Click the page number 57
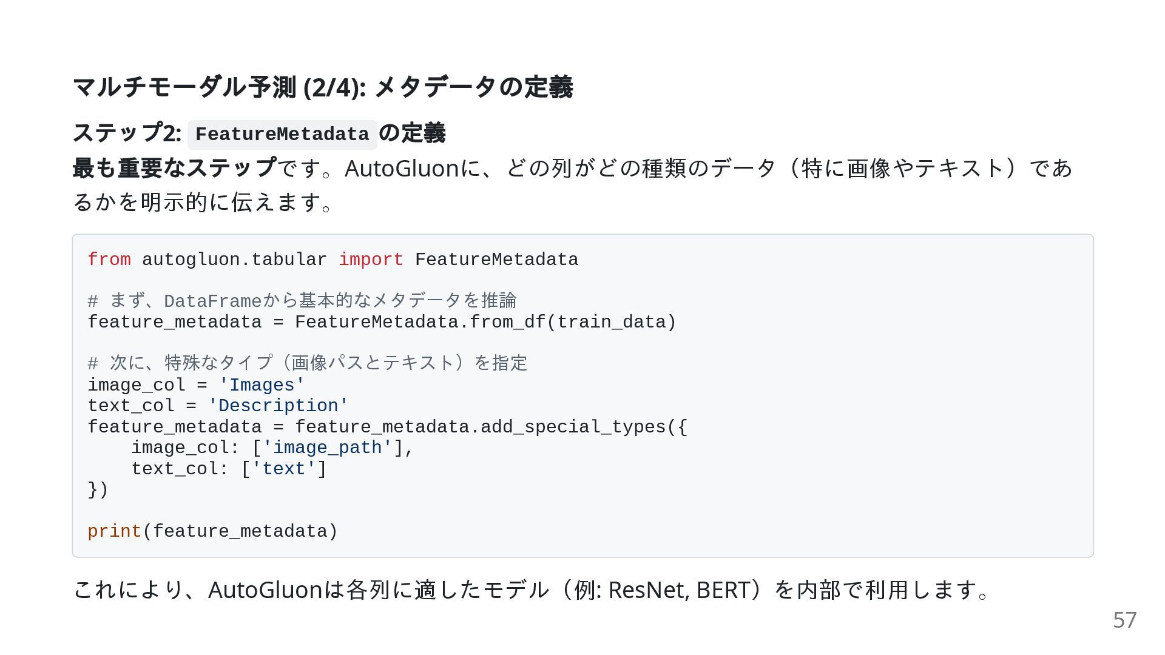The height and width of the screenshot is (655, 1165). click(x=1124, y=620)
